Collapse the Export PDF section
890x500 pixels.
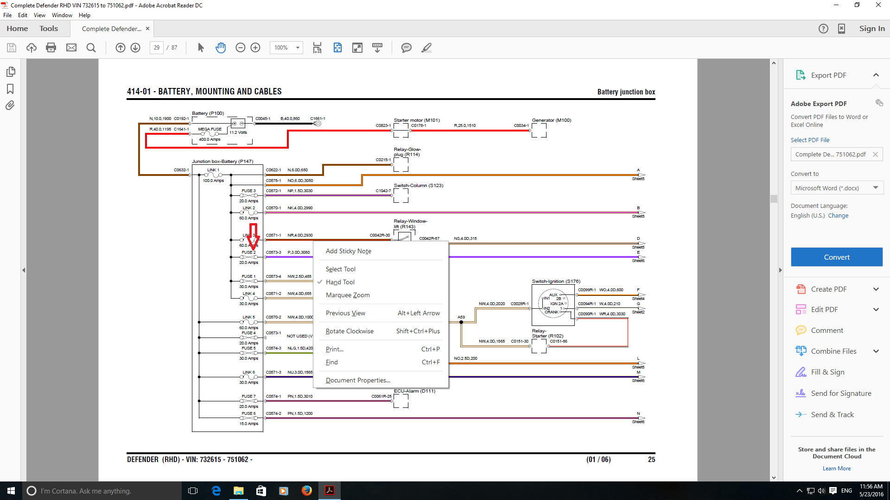(876, 75)
